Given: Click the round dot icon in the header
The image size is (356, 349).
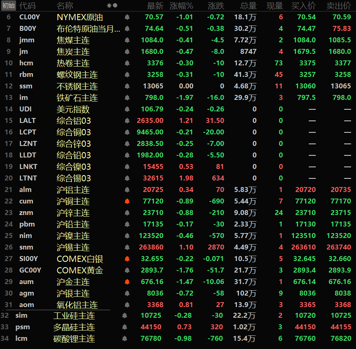Looking at the screenshot, I should coord(115,6).
